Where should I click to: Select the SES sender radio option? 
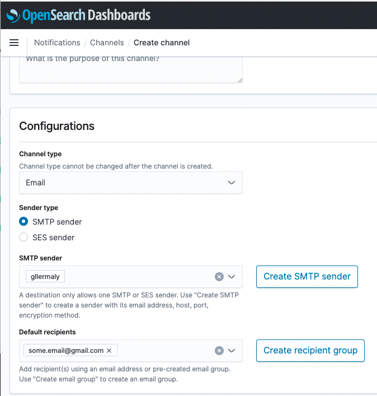pos(23,237)
